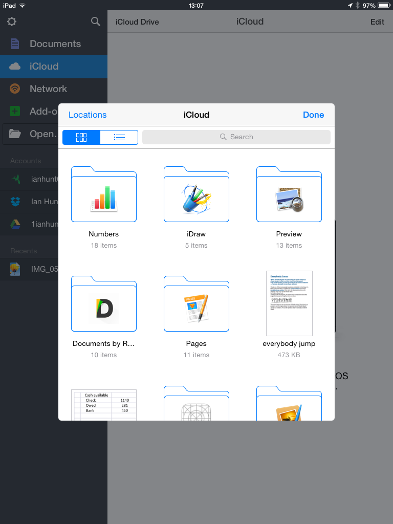The width and height of the screenshot is (393, 524).
Task: Open the Google Drive account 1ianhun
Action: coord(29,224)
